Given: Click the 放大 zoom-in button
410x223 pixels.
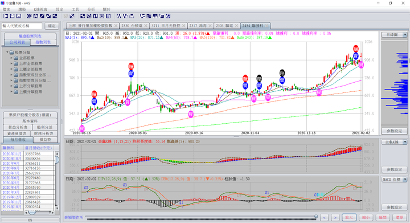Looking at the screenshot, I should (x=349, y=217).
